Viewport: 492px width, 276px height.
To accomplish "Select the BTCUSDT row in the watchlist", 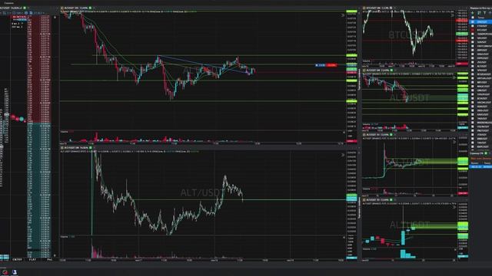I will 480,30.
